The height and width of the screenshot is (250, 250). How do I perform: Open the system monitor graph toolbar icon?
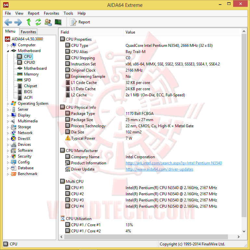point(58,22)
